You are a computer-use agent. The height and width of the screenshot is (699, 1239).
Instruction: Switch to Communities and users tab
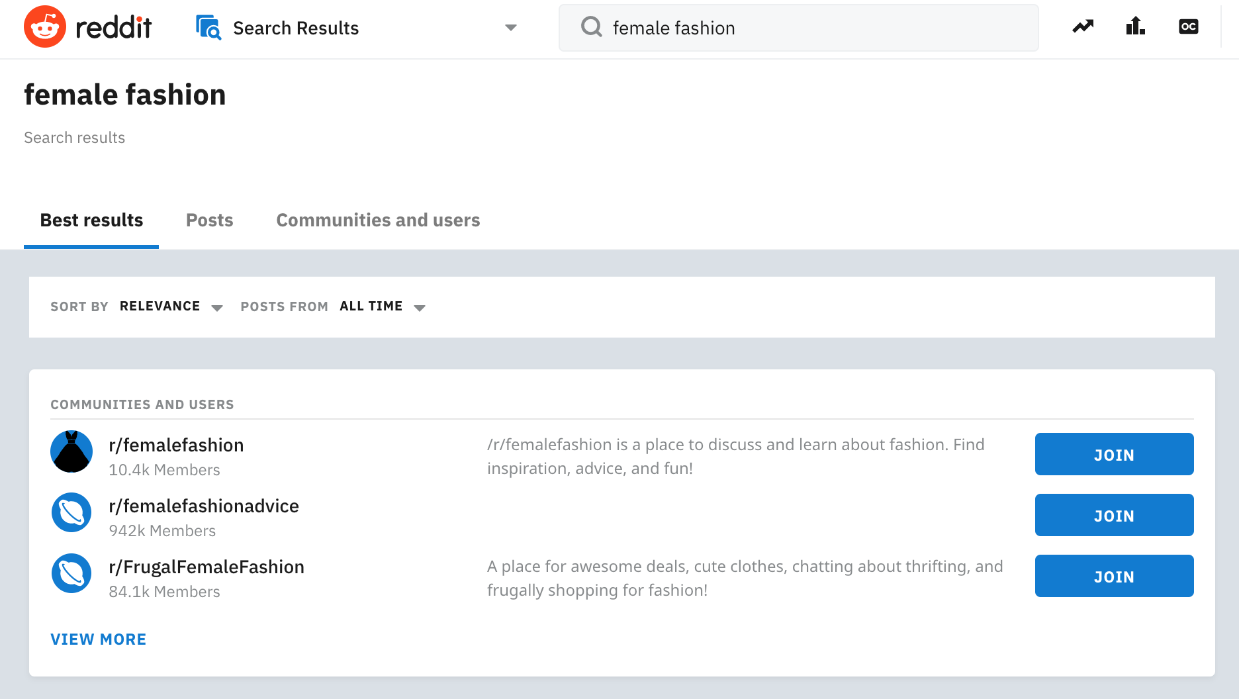click(378, 220)
